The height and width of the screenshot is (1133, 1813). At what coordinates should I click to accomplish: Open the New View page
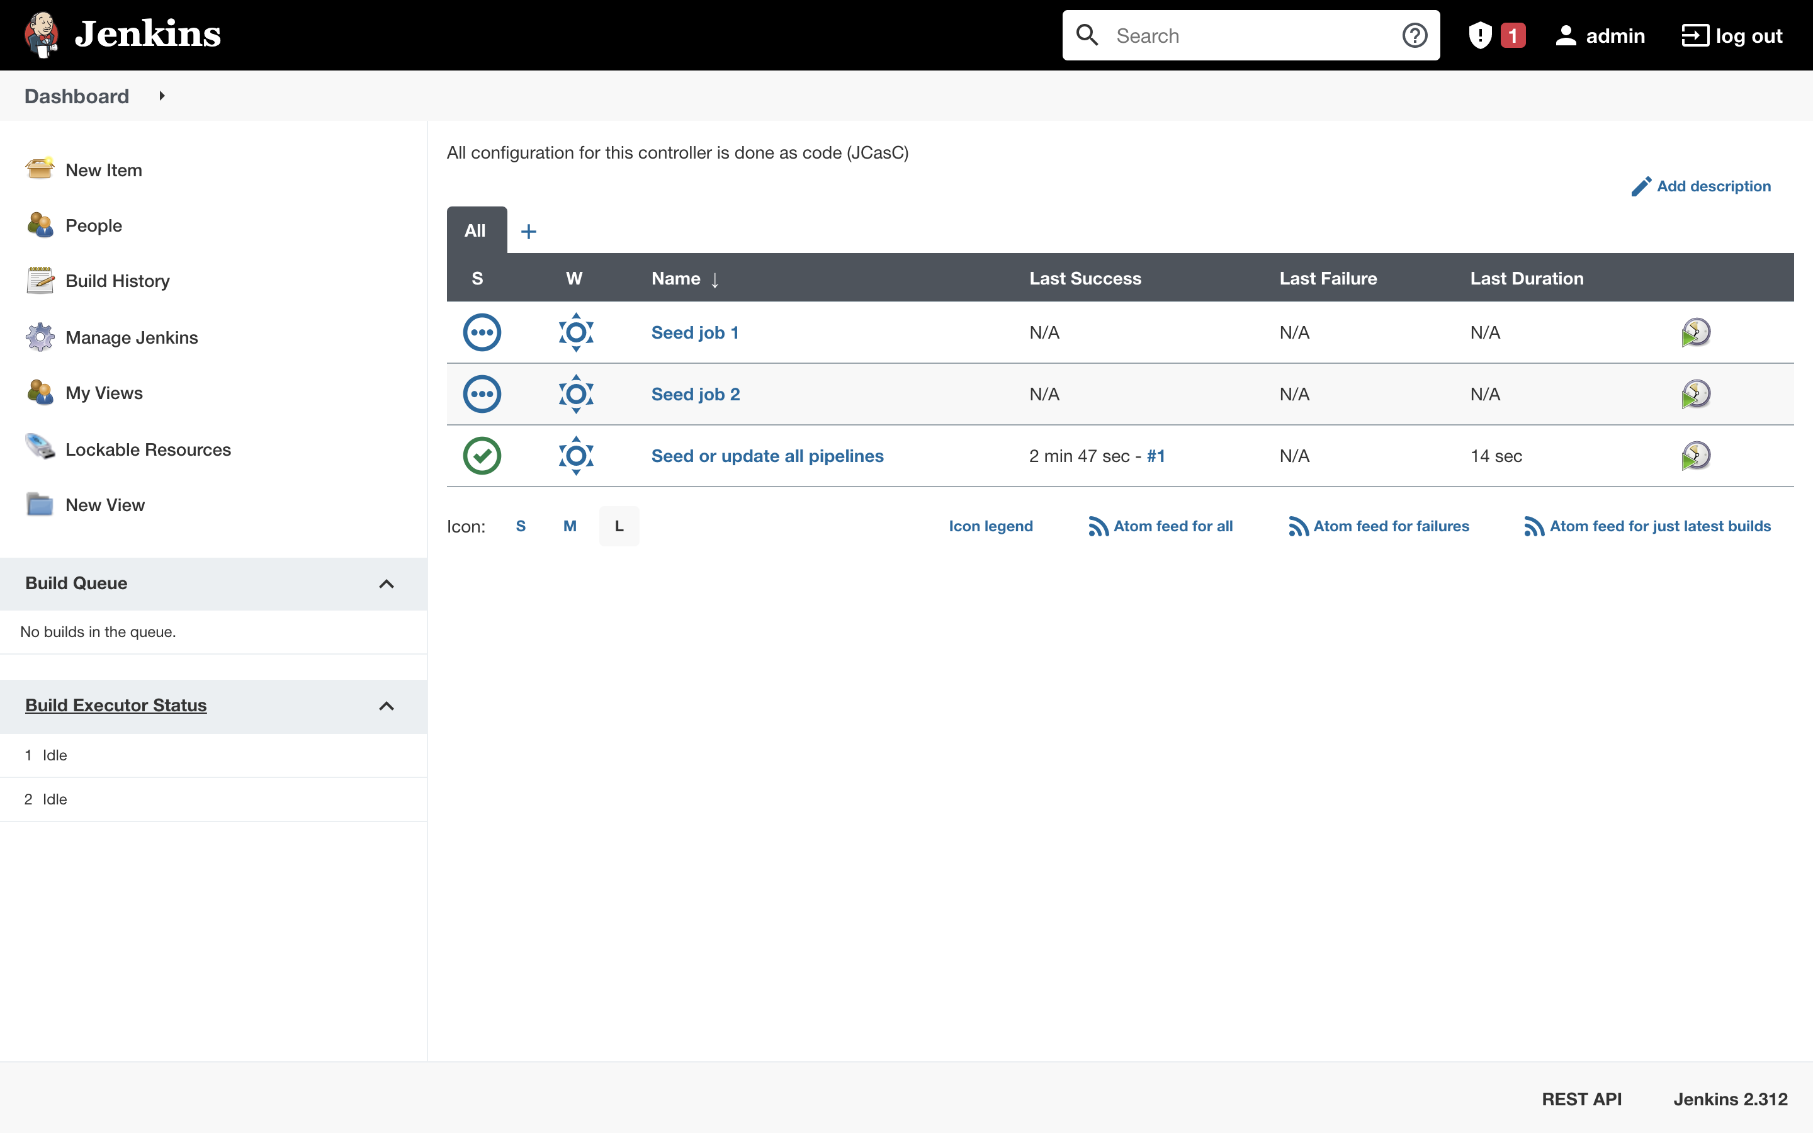click(105, 505)
